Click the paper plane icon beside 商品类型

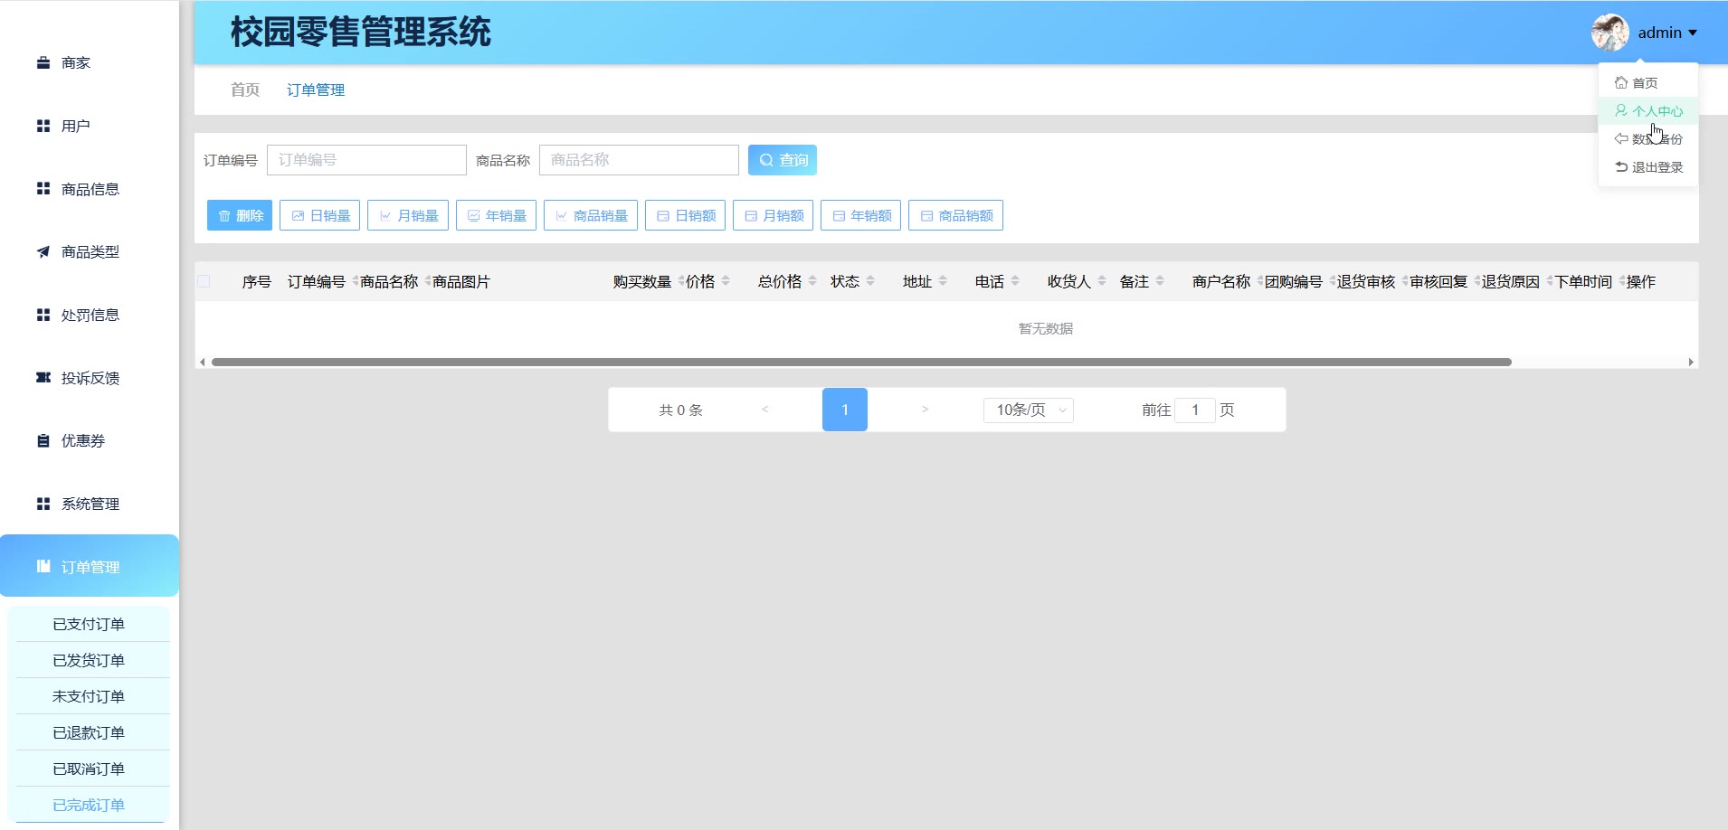[43, 252]
